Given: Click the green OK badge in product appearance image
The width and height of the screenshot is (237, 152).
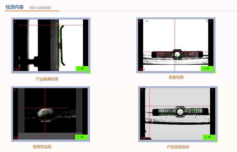Looking at the screenshot, I should 209,137.
